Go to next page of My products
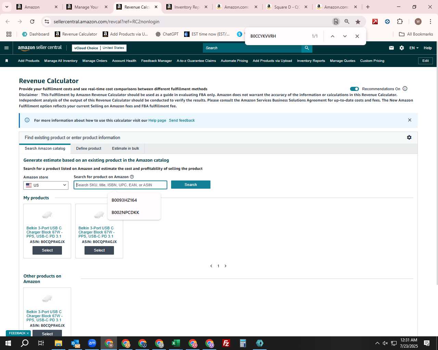Image resolution: width=438 pixels, height=350 pixels. coord(226,266)
